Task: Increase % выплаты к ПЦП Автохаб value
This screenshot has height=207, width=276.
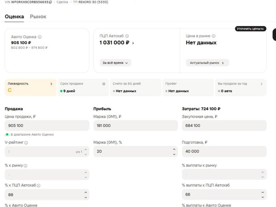Action: (x=263, y=192)
